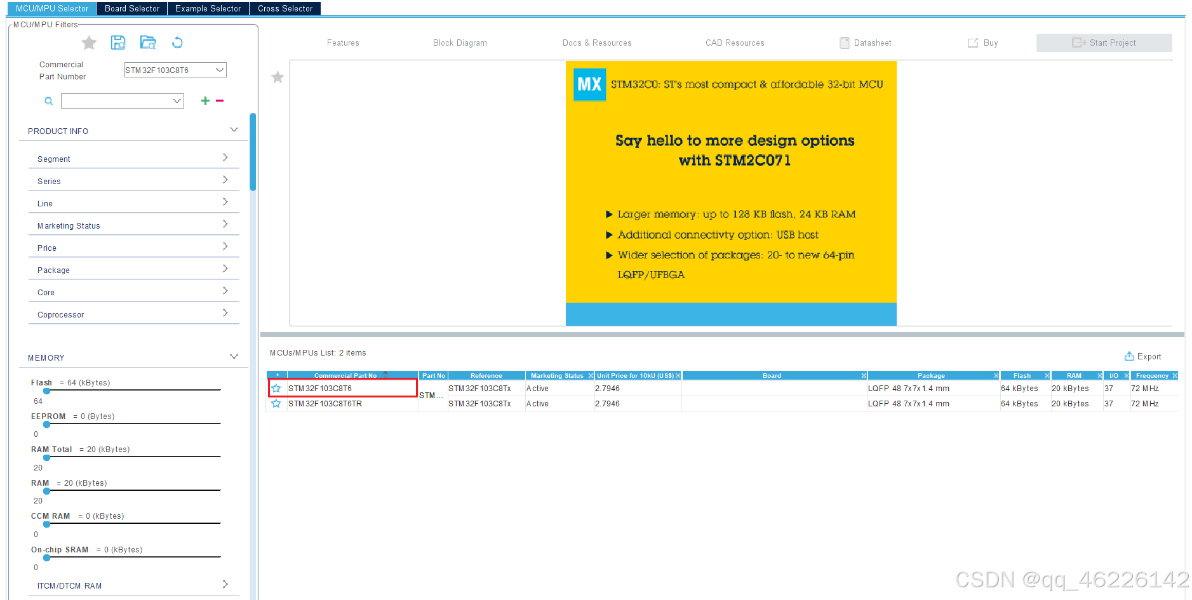This screenshot has height=600, width=1192.
Task: Reset all MCU filters
Action: [177, 43]
